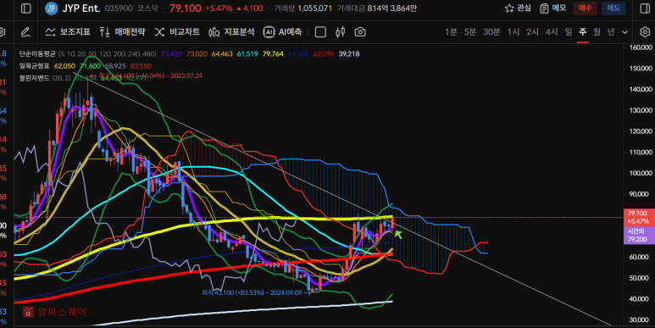
Task: Click the purple 75,420 moving average value
Action: [171, 54]
